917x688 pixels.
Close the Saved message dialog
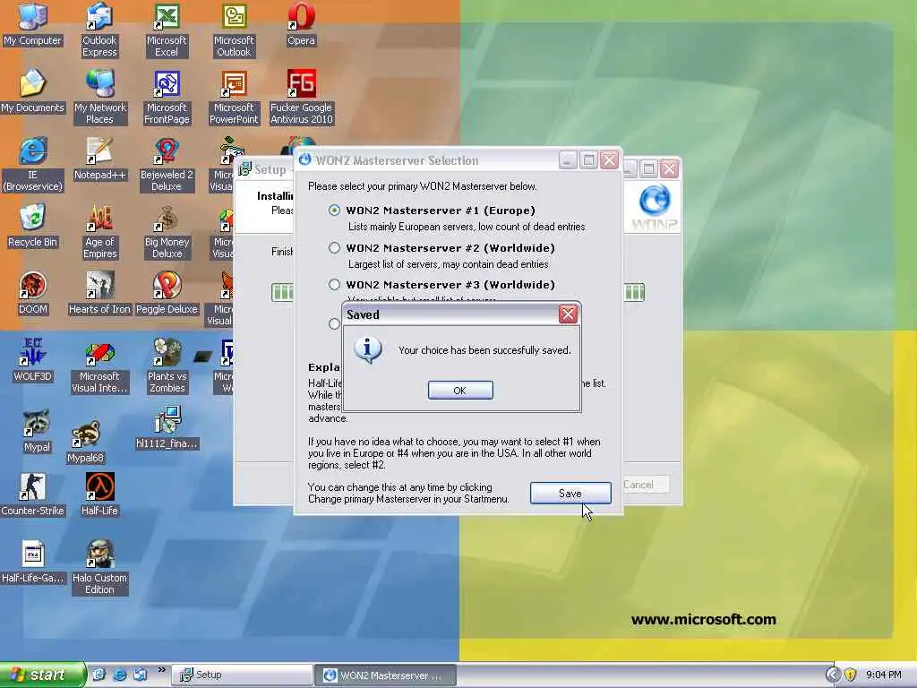(568, 314)
